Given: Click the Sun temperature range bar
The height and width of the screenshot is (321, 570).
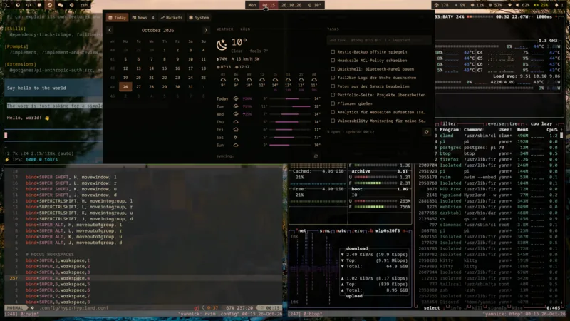Looking at the screenshot, I should [x=290, y=145].
